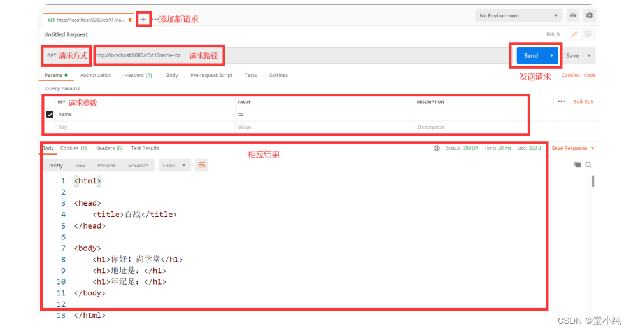Click the response vertical scrollbar thumb
631x331 pixels.
point(593,181)
